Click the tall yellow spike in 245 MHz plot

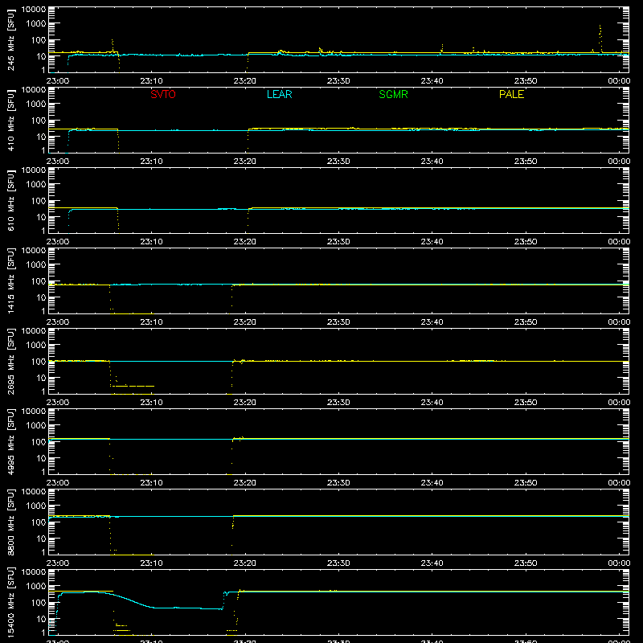(x=600, y=38)
